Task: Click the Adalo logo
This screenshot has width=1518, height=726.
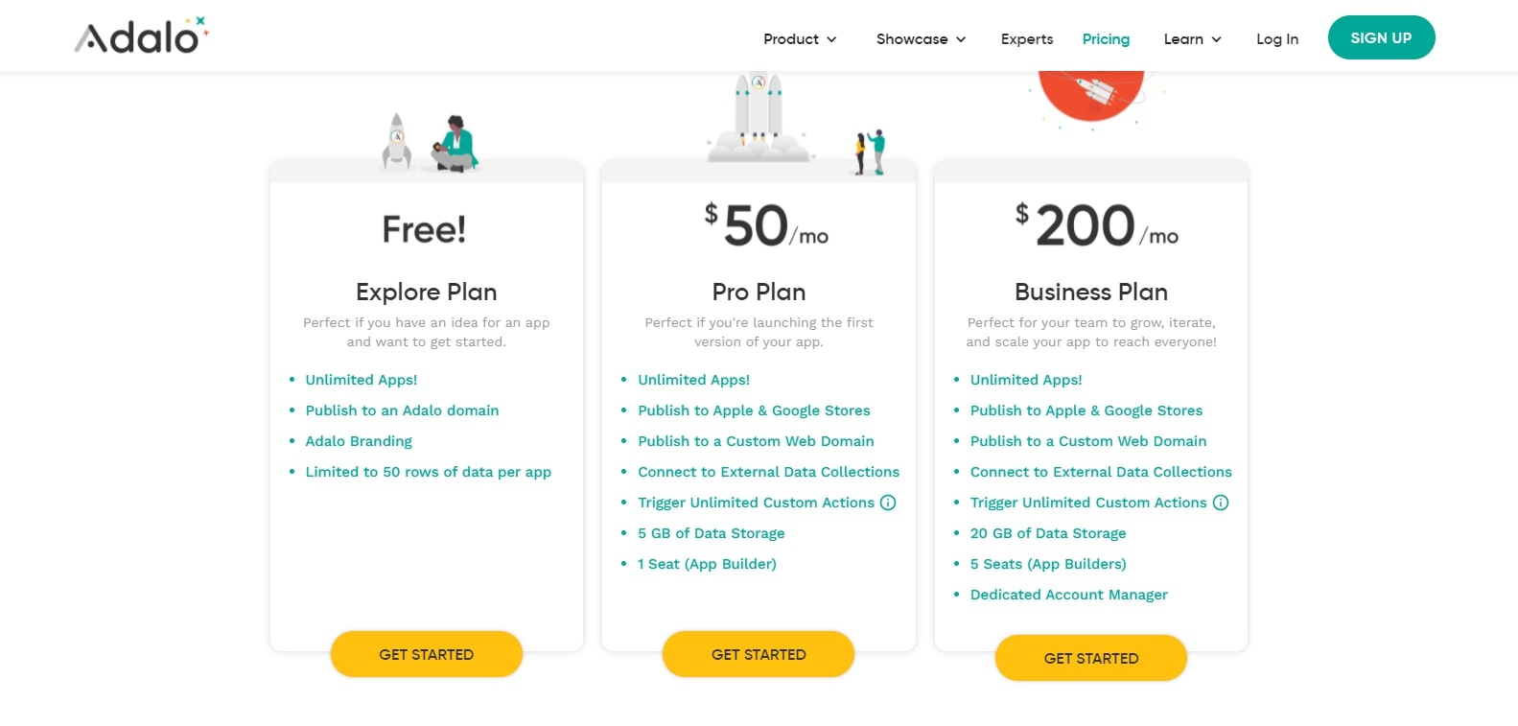Action: pos(141,36)
